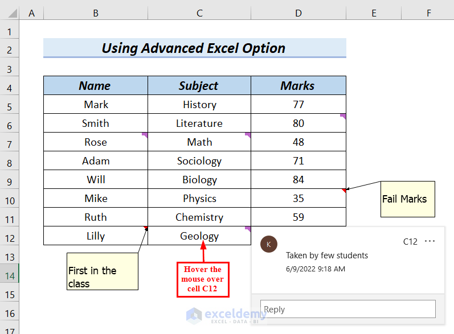
Task: Select the marks cell showing 59
Action: coord(298,217)
